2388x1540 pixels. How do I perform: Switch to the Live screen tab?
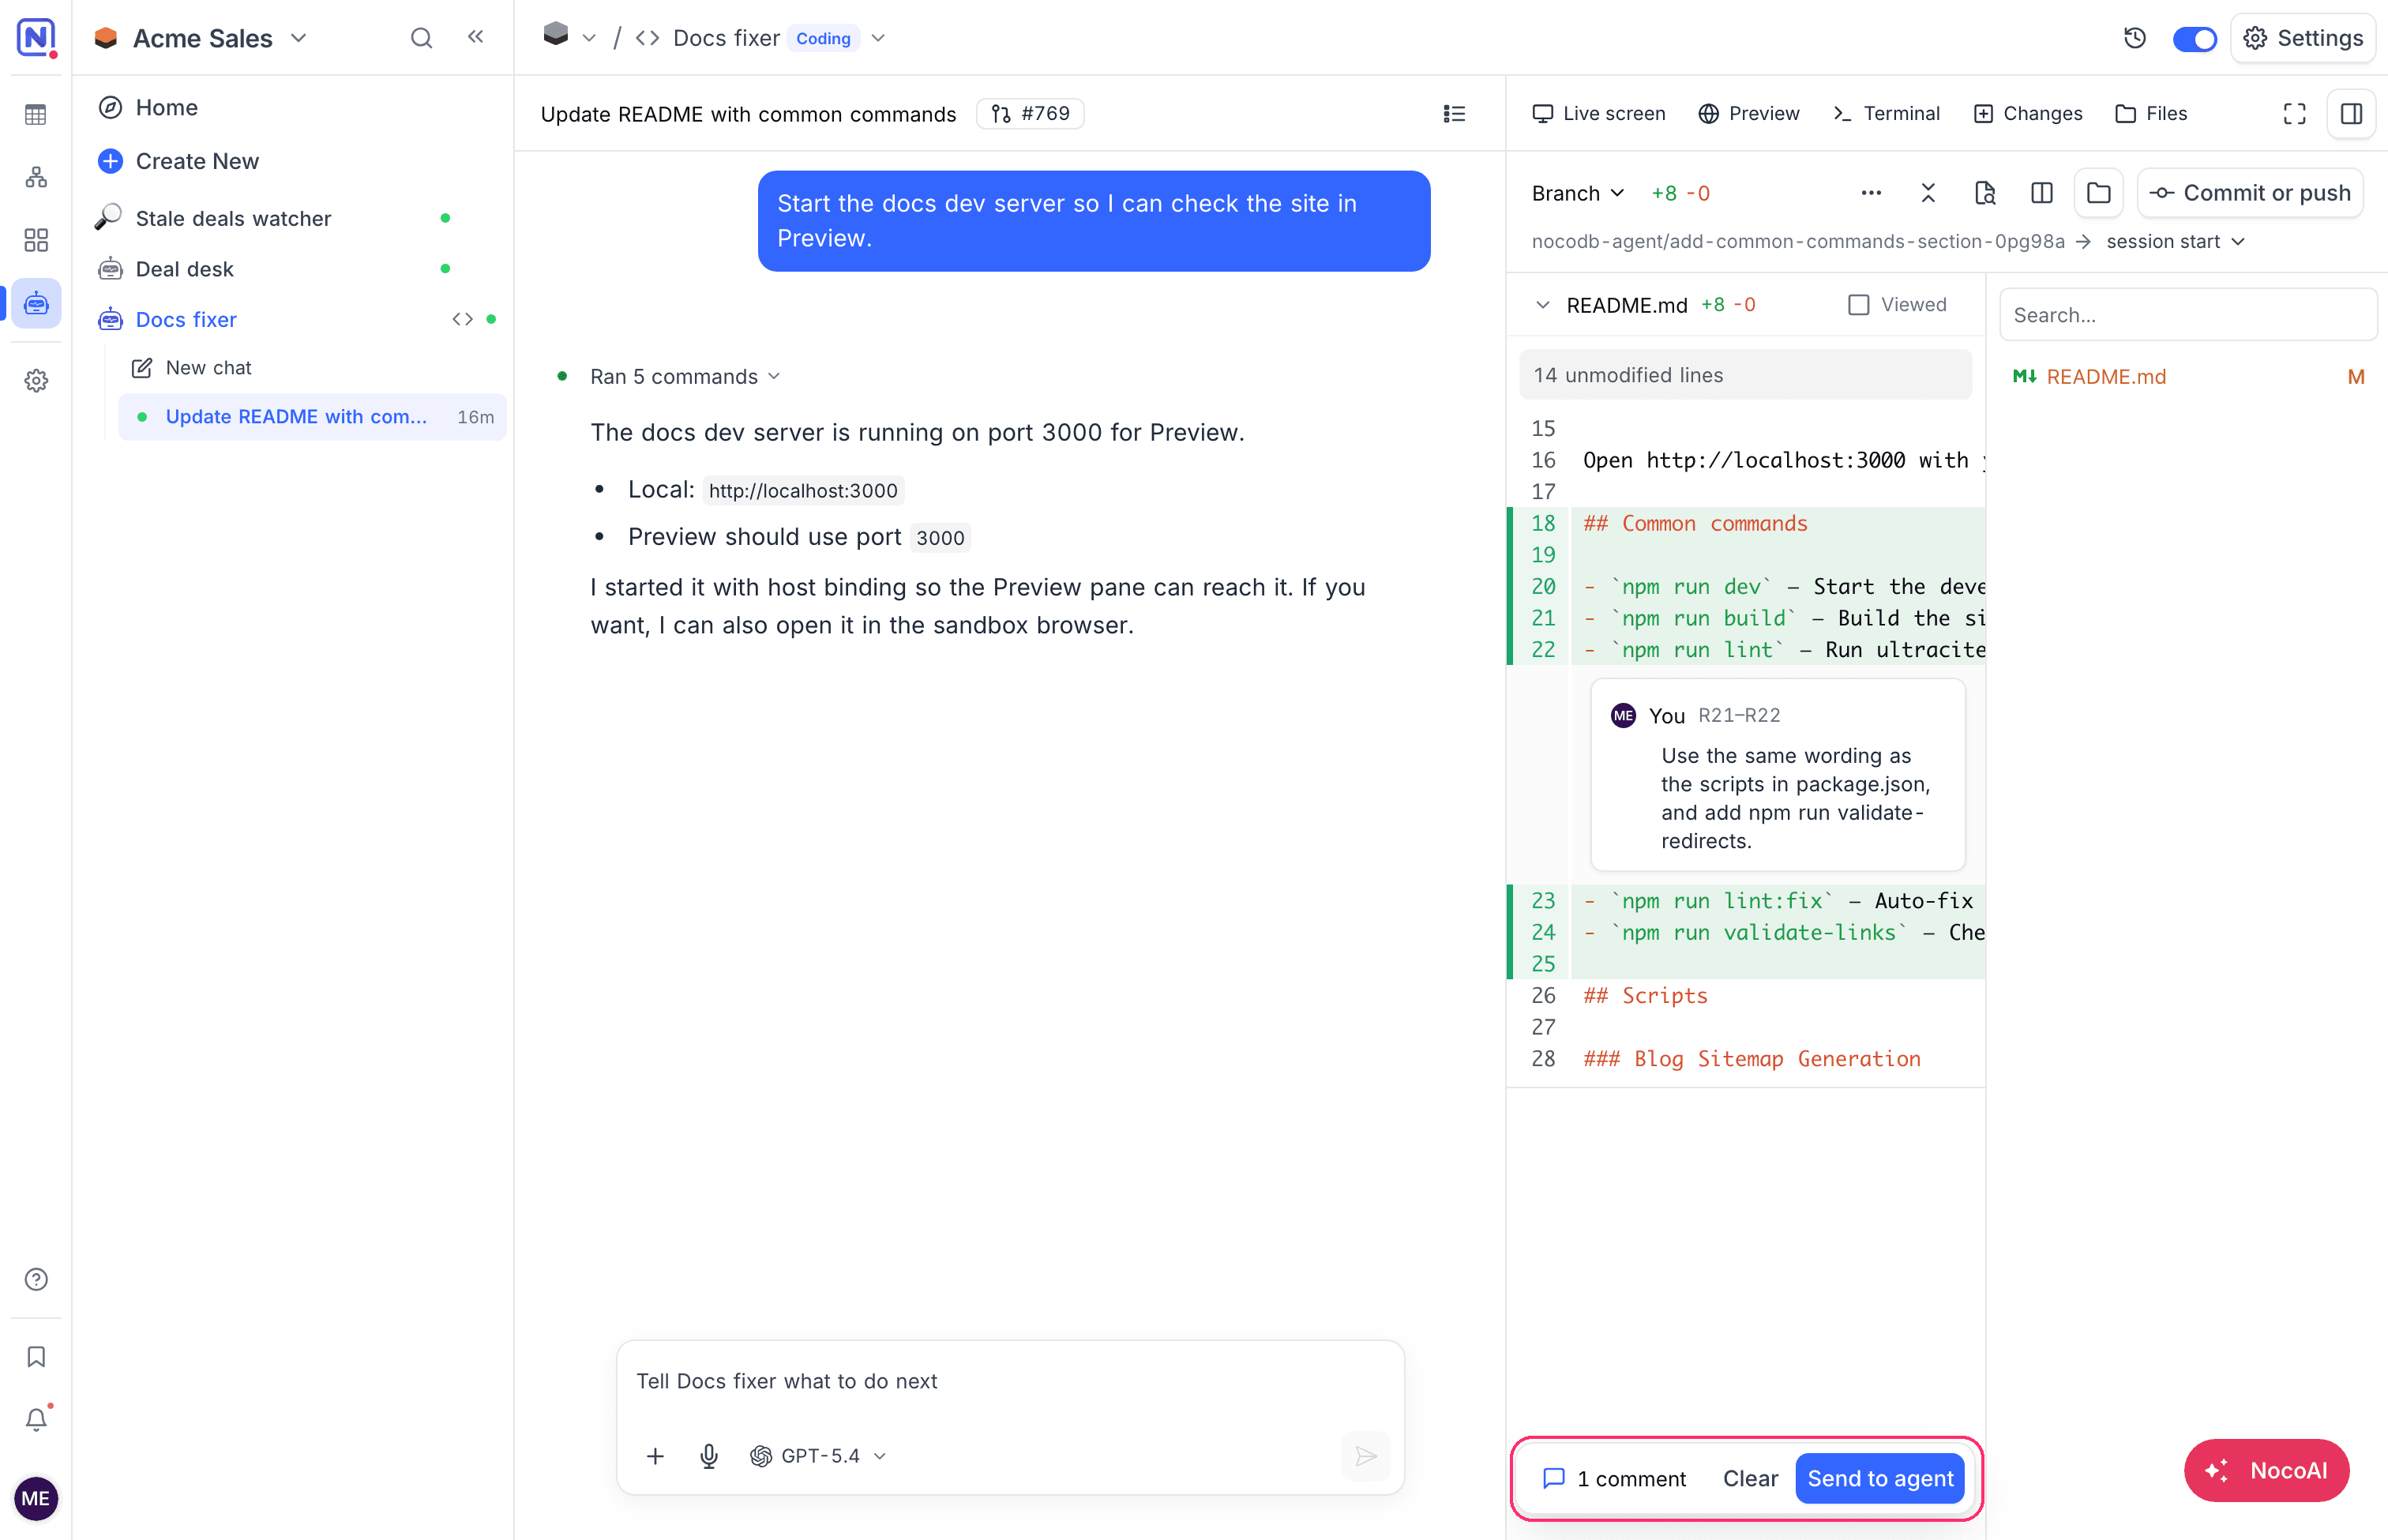1598,114
